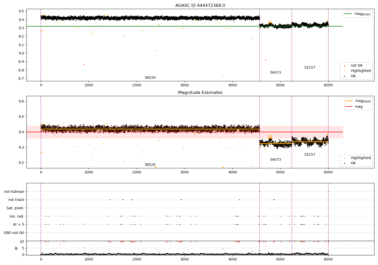Click the 56526 annotation in Magnitude Estimates plot
Viewport: 378px width, 265px height.
(x=150, y=165)
